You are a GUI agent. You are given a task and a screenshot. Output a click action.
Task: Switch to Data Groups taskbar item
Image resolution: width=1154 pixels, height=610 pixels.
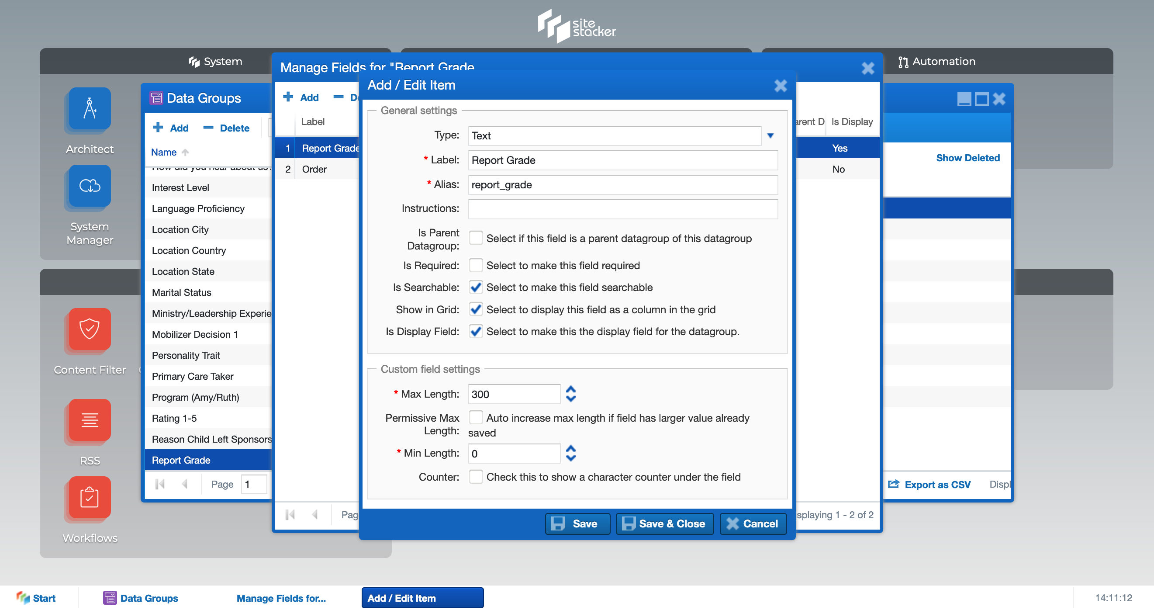point(141,598)
